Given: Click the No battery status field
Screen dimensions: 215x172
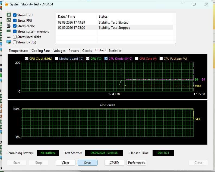Looking at the screenshot, I should pos(48,153).
